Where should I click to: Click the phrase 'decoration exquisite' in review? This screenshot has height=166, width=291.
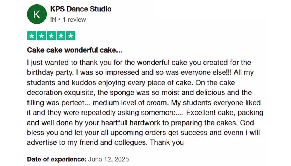tap(60, 92)
